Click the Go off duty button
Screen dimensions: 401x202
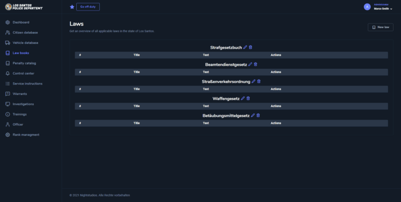click(88, 7)
